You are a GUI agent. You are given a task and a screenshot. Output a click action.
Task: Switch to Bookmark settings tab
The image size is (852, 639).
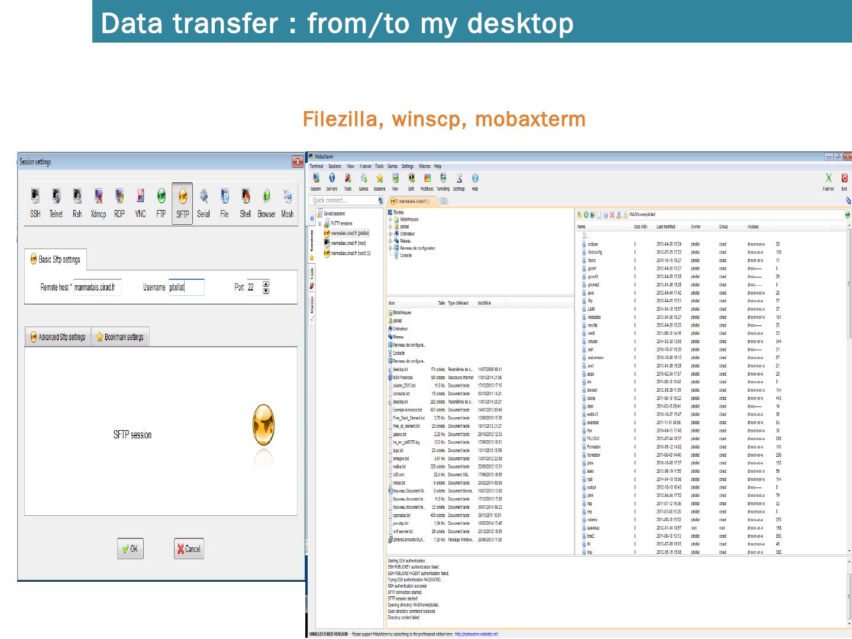(x=120, y=337)
